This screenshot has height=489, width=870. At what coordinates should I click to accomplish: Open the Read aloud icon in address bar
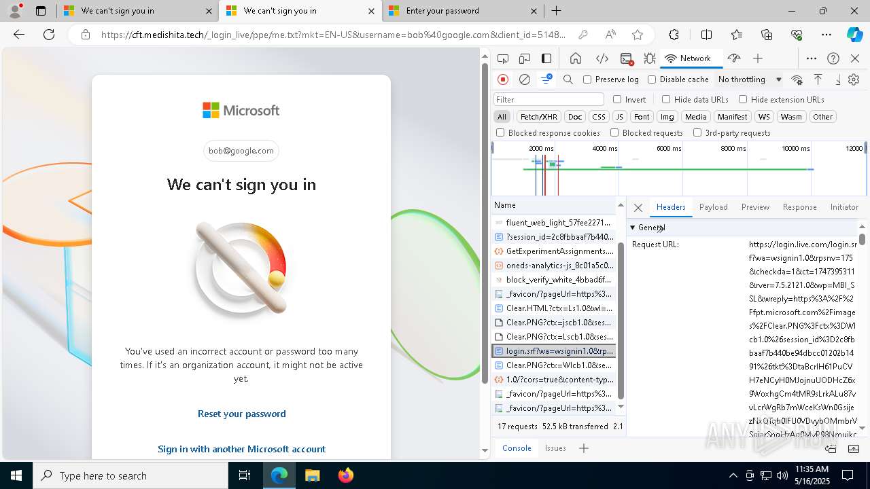point(610,35)
